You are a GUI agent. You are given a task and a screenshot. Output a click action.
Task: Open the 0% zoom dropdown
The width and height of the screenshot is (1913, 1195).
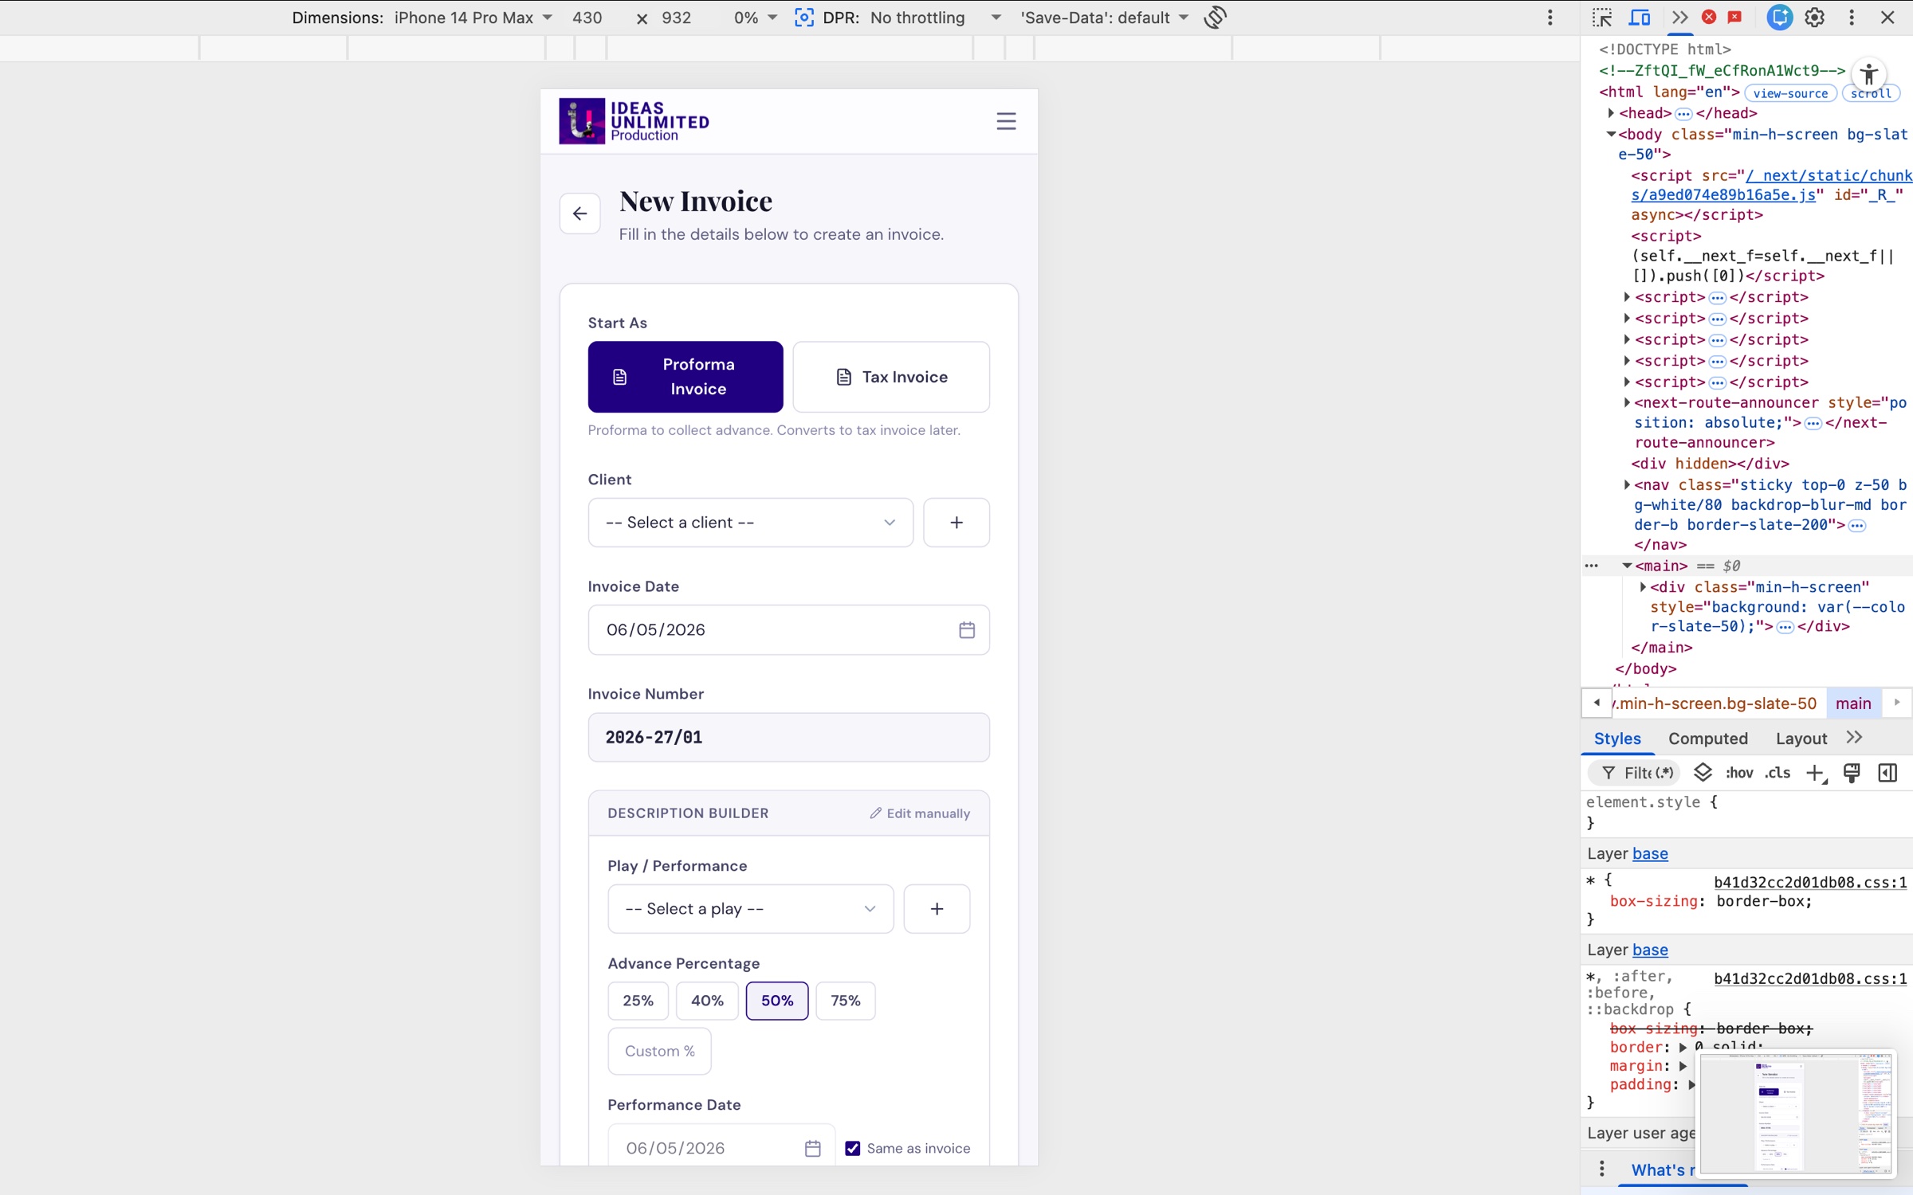coord(755,18)
